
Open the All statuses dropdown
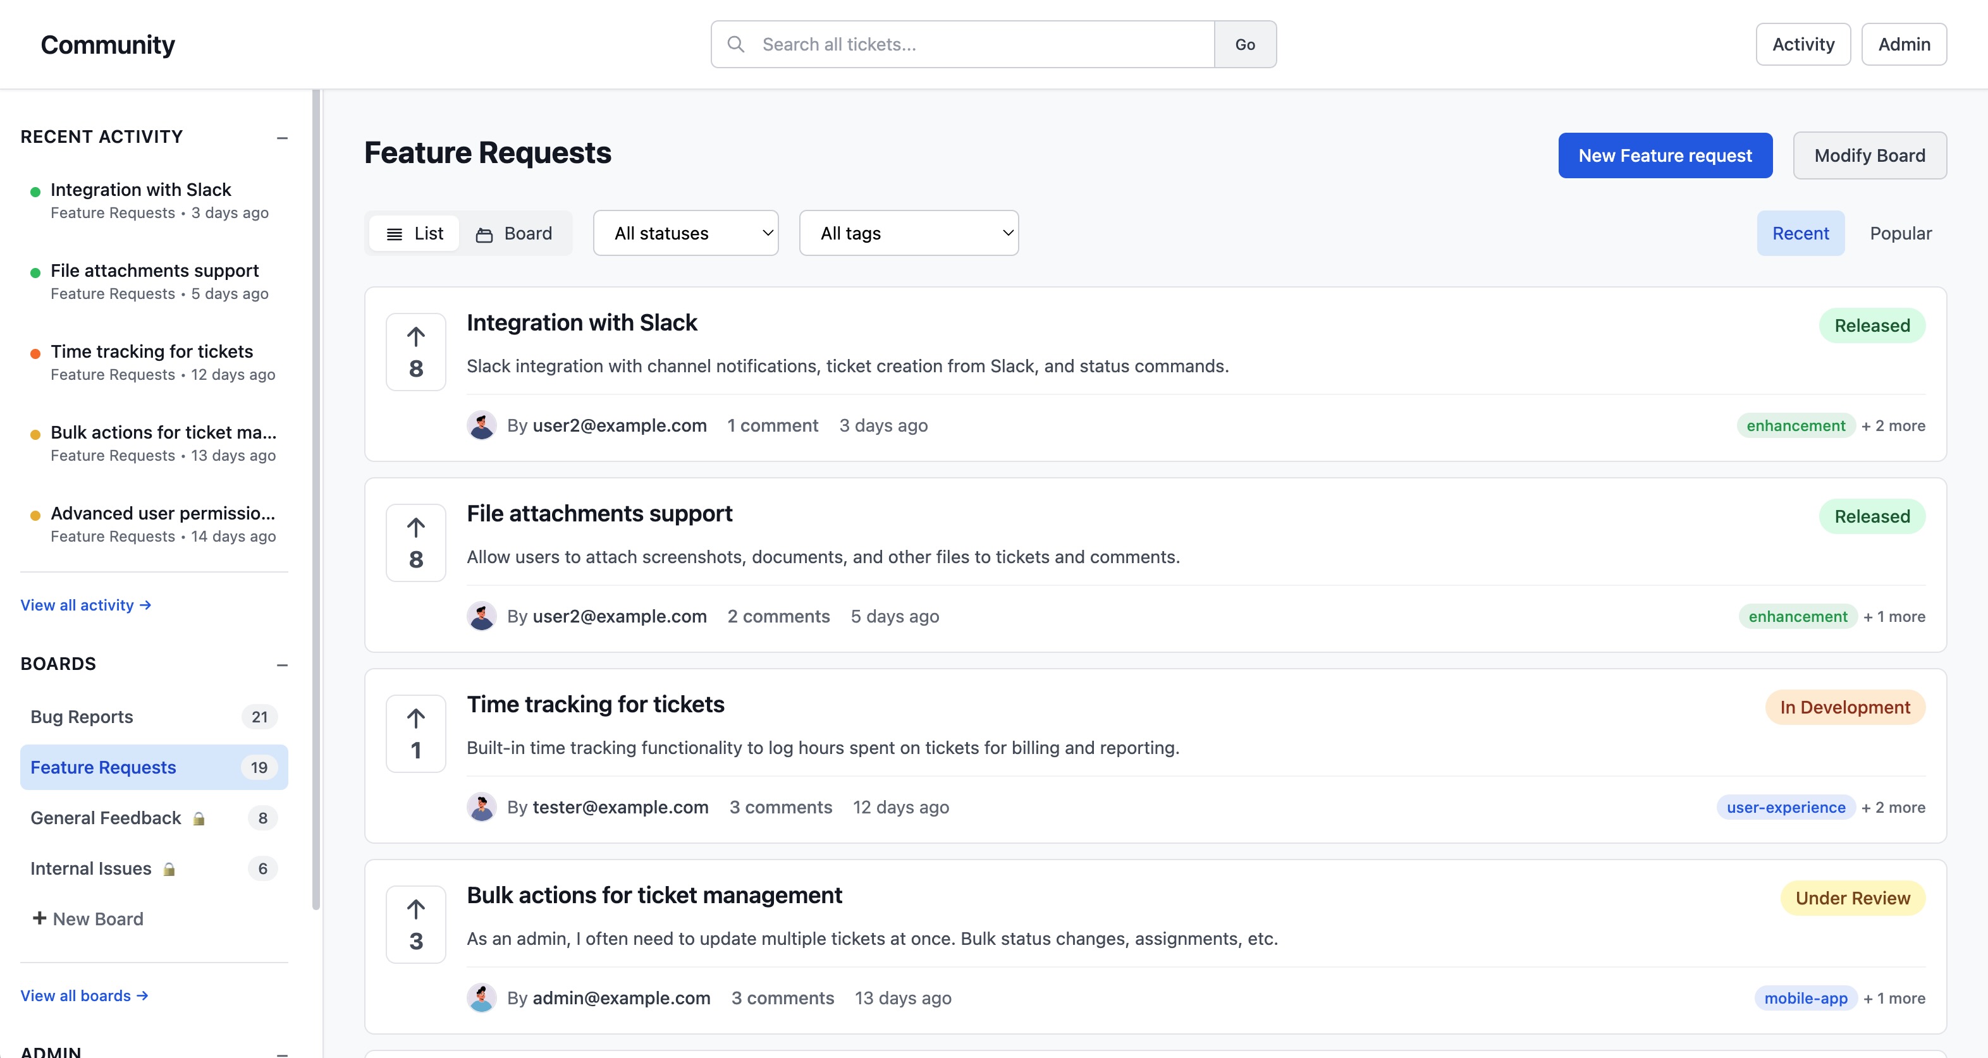(x=685, y=233)
